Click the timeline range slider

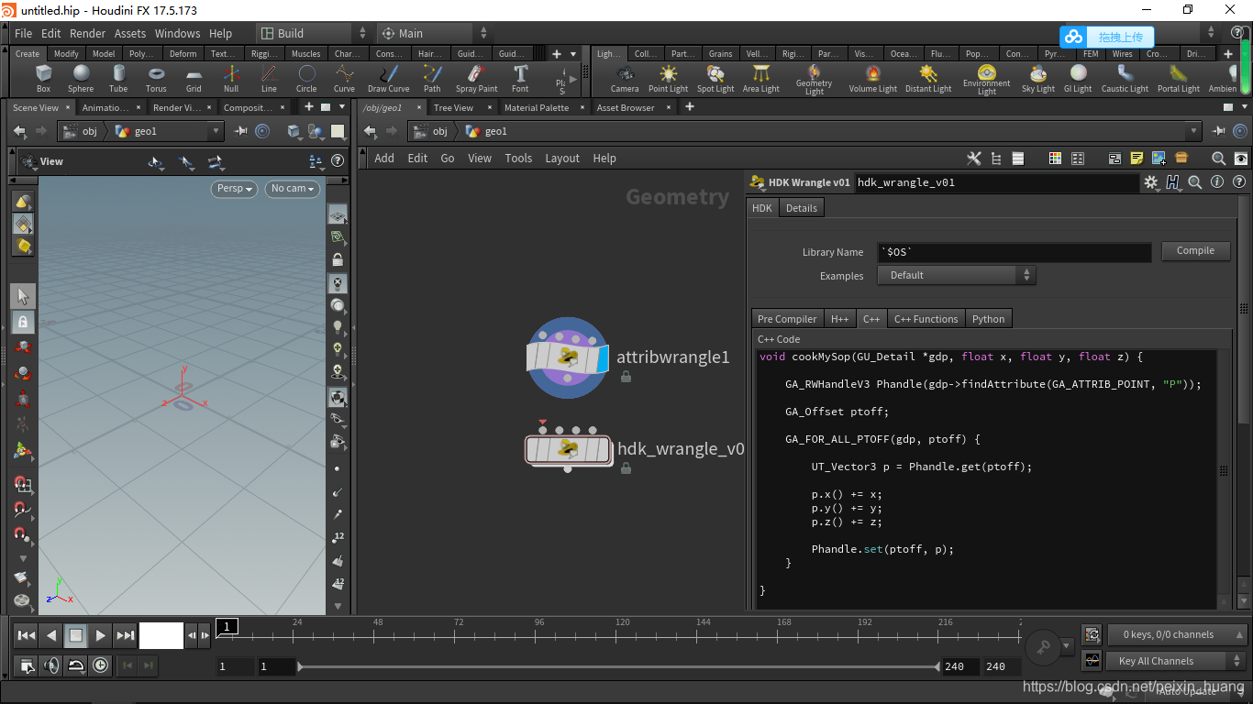[619, 666]
